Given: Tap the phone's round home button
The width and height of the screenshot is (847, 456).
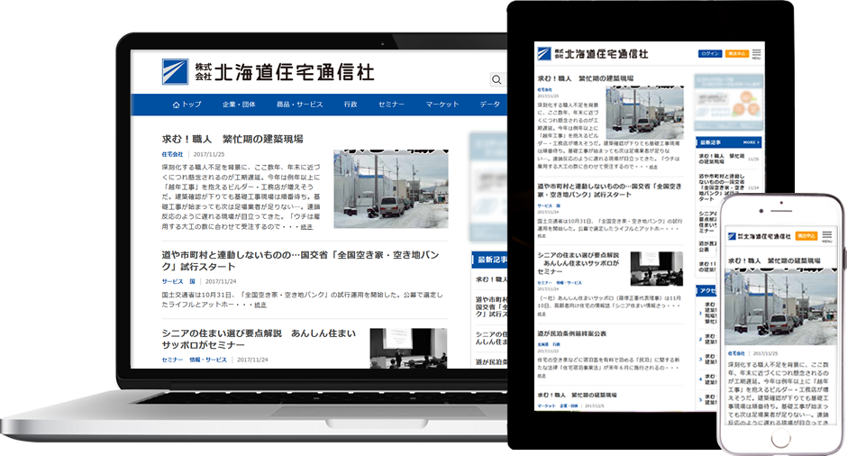Looking at the screenshot, I should click(780, 438).
